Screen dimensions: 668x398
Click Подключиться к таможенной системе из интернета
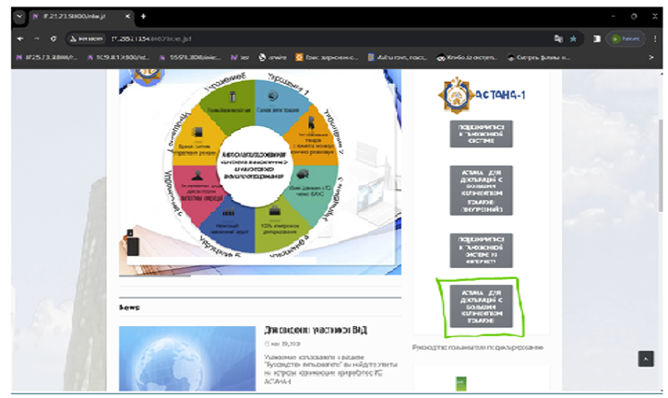point(481,251)
